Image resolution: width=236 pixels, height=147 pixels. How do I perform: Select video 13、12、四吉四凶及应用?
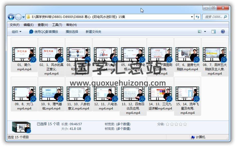(x=133, y=96)
